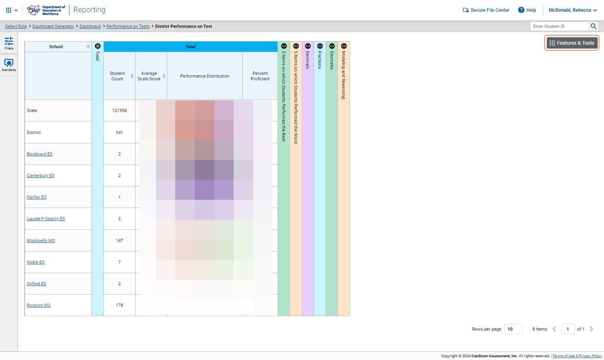The image size is (604, 360).
Task: Open the apps grid menu
Action: 11,10
